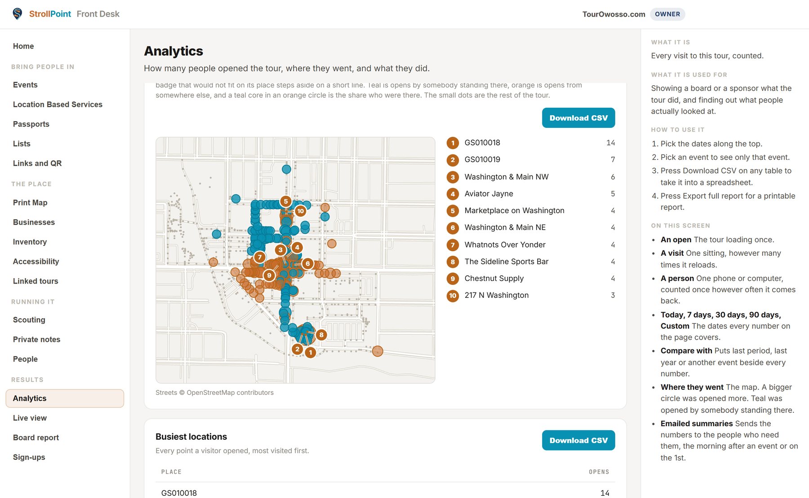Go to Linked tours
Image resolution: width=809 pixels, height=498 pixels.
coord(65,281)
